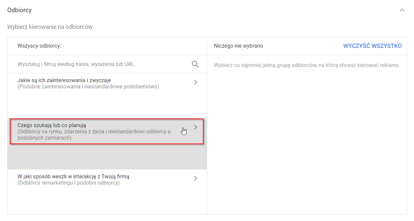Click the 'Niczego nie wybrano' header label
Screen dimensions: 414x221
click(238, 46)
